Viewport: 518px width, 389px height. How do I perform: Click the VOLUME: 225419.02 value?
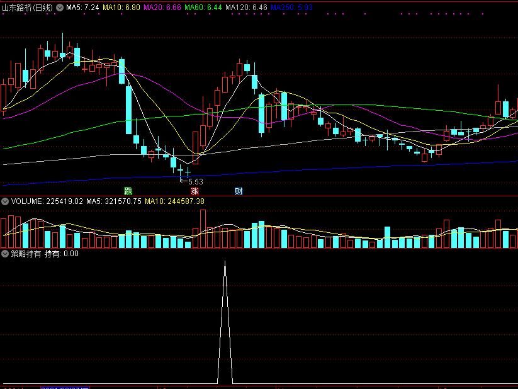[47, 201]
